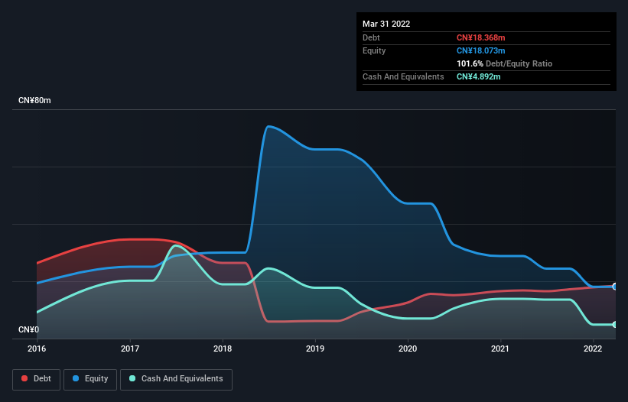
Task: Click the Equity row label in tooltip
Action: click(374, 50)
